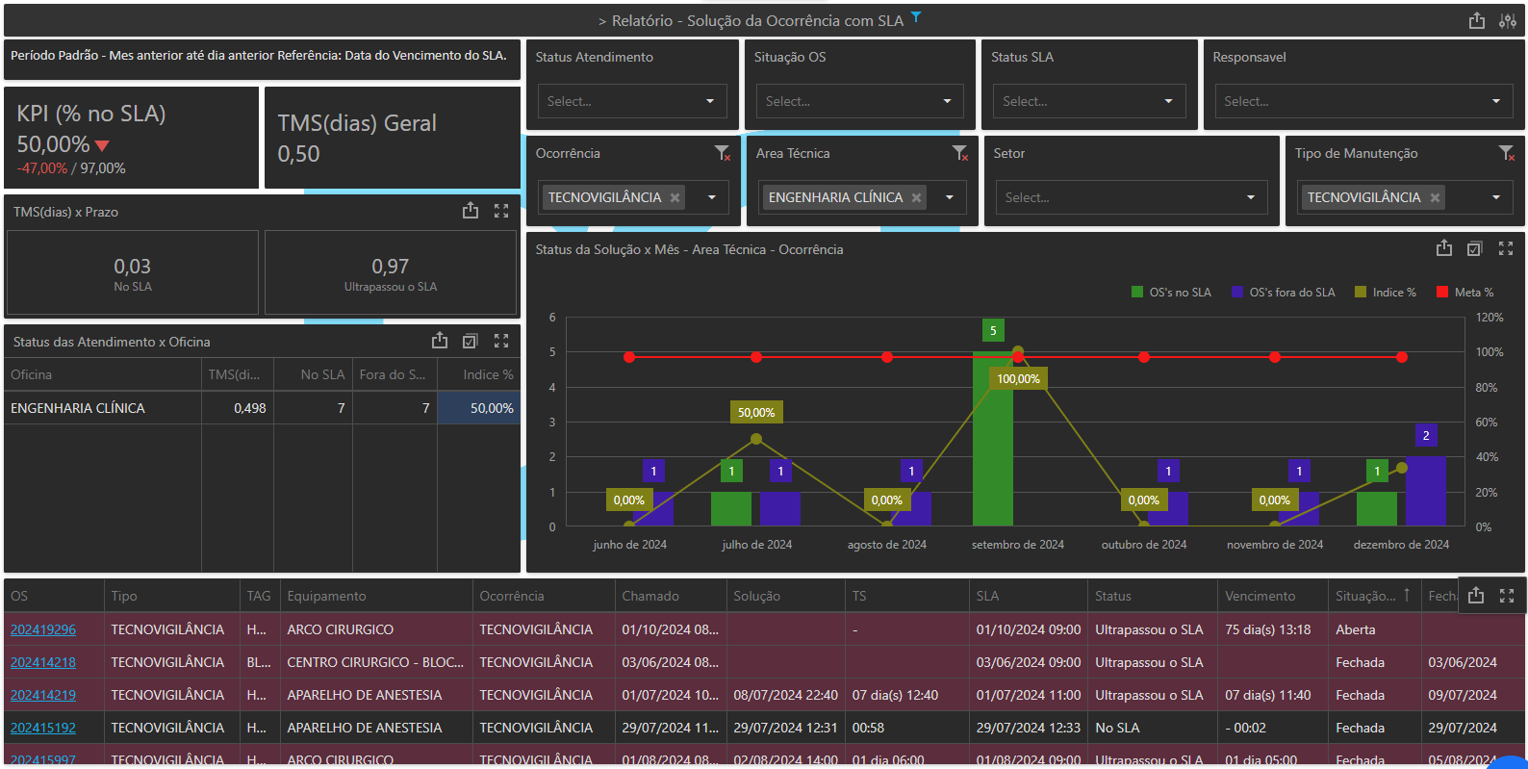Clear the Ocorrência filter funnel icon

point(722,153)
